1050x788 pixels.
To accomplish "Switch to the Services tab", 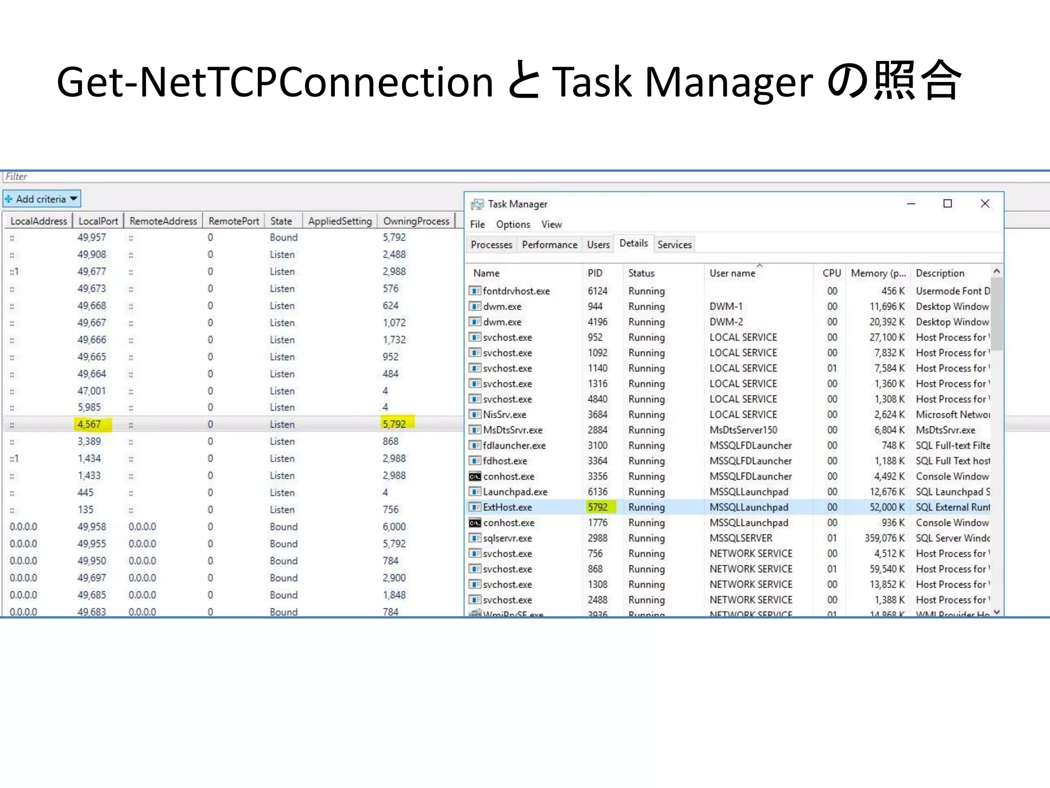I will (x=675, y=245).
